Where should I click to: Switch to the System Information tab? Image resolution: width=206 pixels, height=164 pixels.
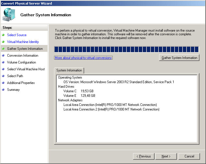point(69,70)
